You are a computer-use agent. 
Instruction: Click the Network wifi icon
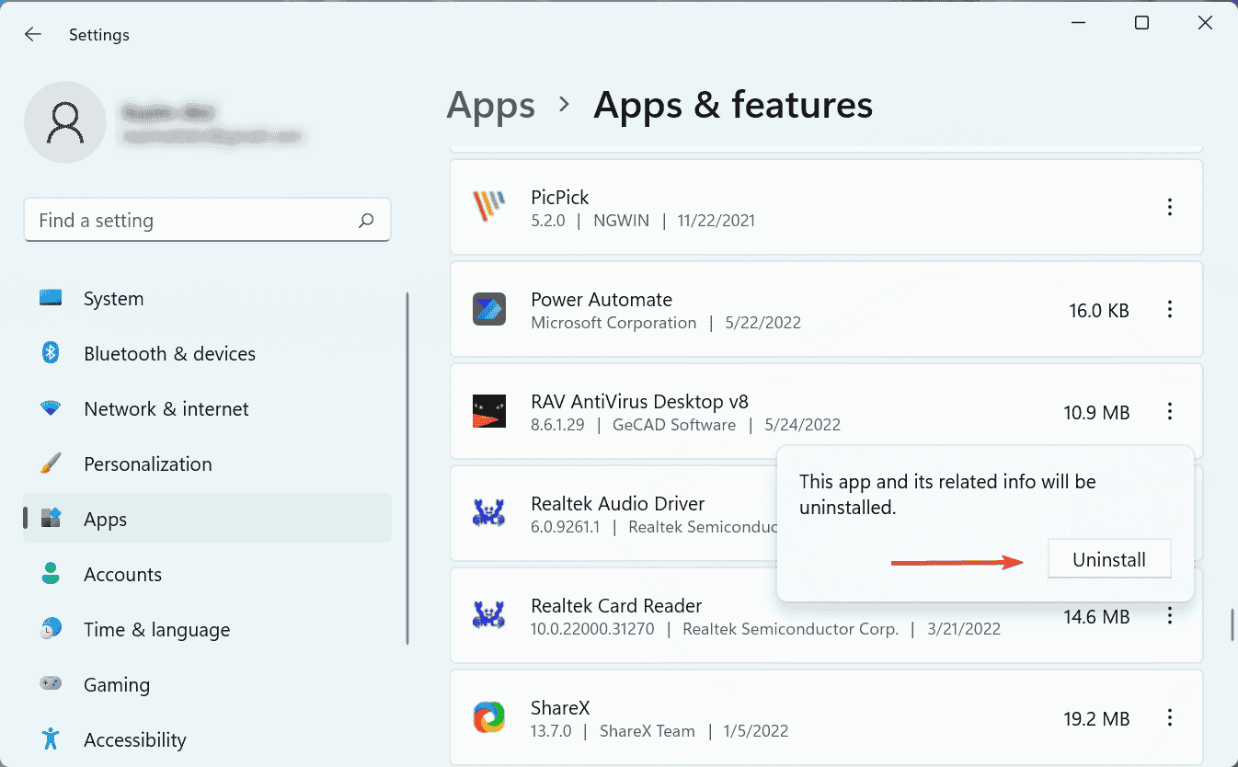(51, 408)
